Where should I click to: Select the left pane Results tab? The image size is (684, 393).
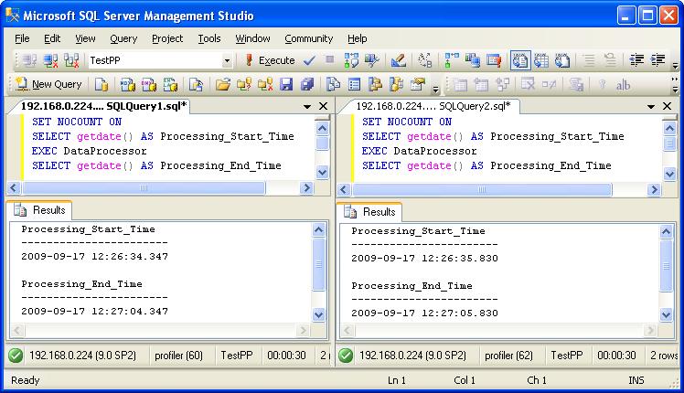click(x=39, y=210)
